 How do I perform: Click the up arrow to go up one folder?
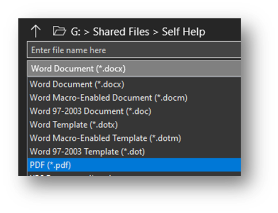pyautogui.click(x=36, y=31)
